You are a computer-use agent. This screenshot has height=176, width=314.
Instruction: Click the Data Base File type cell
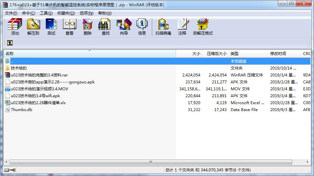pos(244,109)
